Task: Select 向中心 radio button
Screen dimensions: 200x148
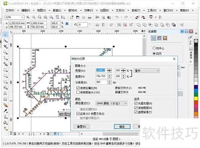Action: (154, 48)
